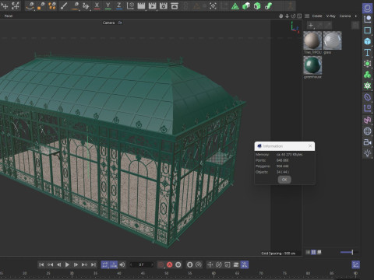Image resolution: width=374 pixels, height=280 pixels.
Task: Click the green hollow cube icon
Action: (x=257, y=5)
